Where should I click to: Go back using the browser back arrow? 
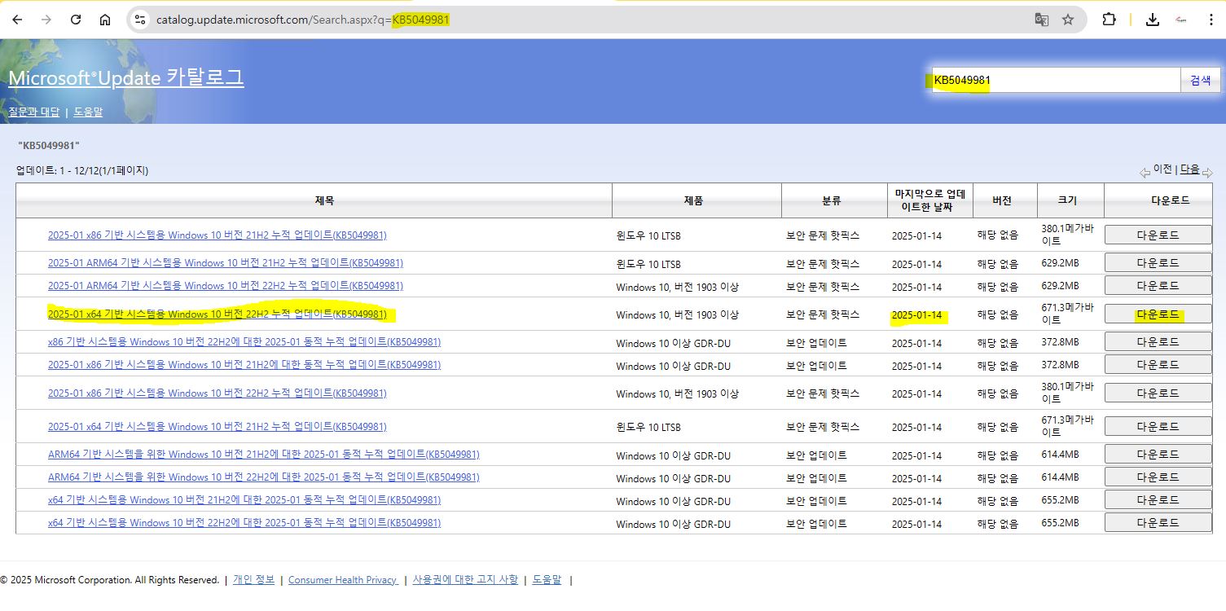[17, 20]
